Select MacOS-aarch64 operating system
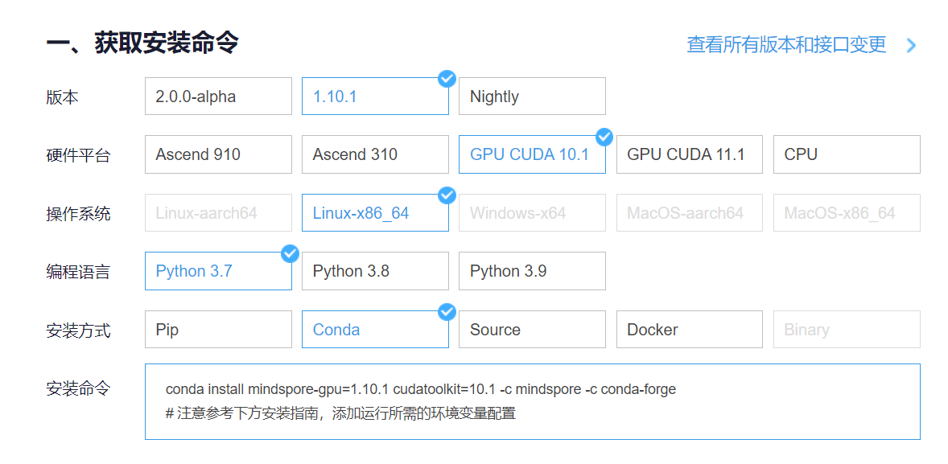 pos(690,212)
